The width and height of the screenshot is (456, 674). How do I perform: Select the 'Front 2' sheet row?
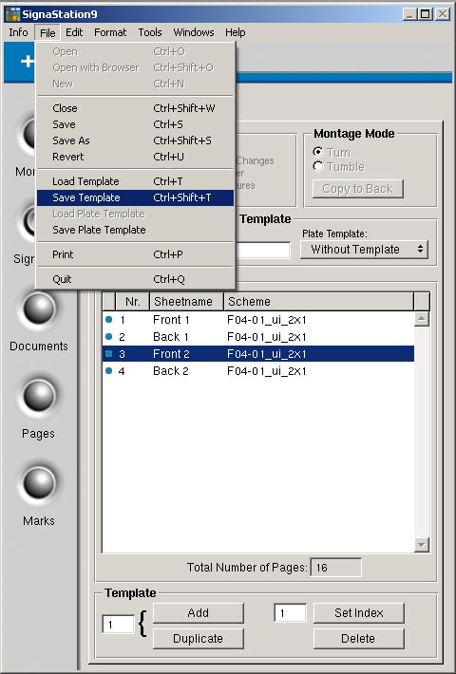[x=258, y=354]
